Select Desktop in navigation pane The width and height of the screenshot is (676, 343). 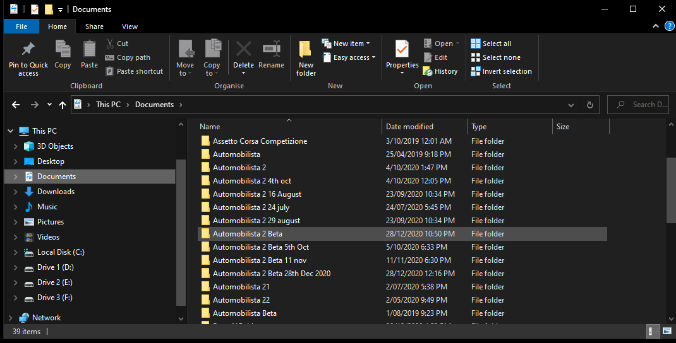(51, 161)
